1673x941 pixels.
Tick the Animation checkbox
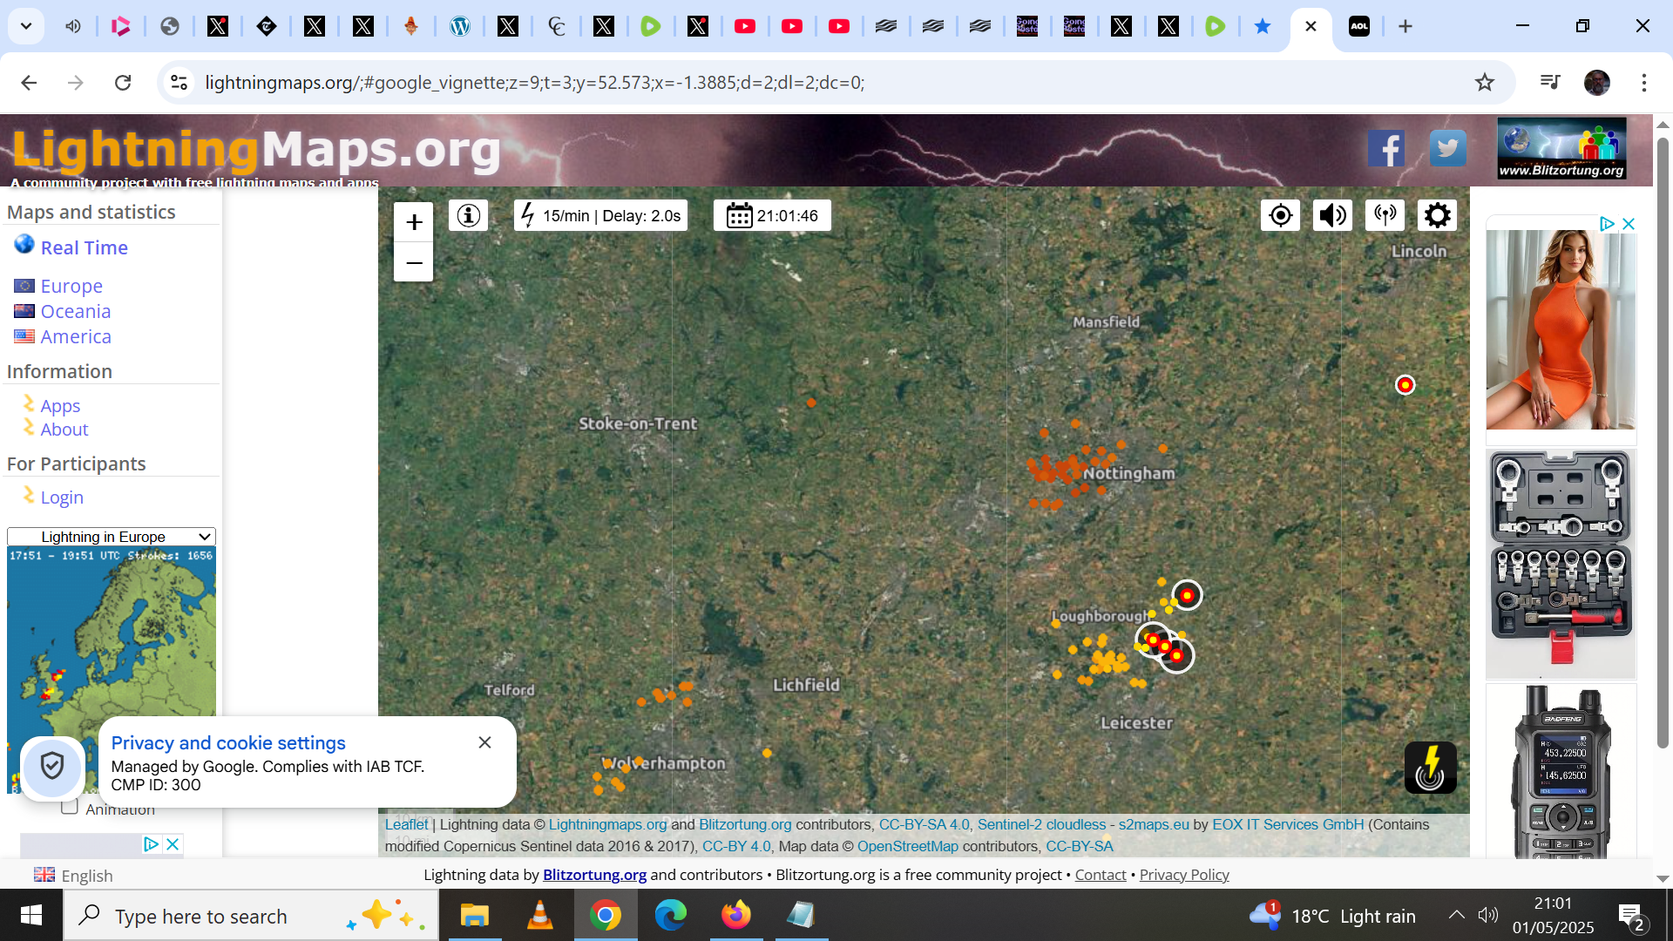[70, 807]
